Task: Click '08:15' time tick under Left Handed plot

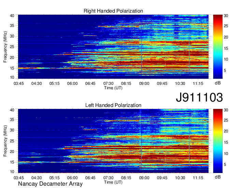Action: 126,178
